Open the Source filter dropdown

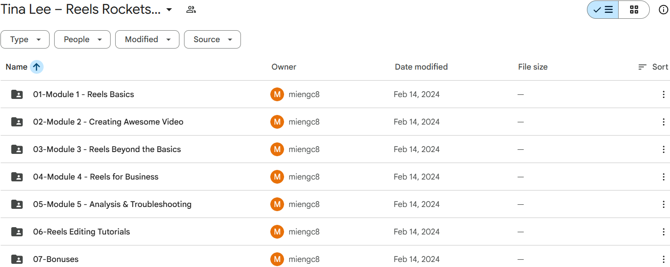point(212,39)
